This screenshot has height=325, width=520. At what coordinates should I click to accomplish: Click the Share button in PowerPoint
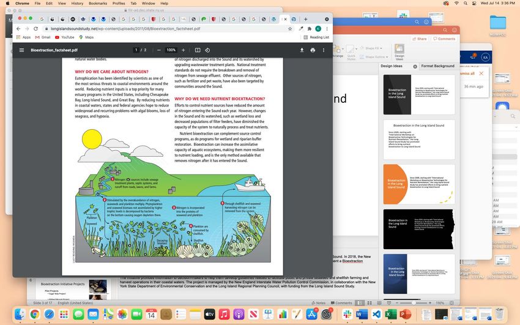coord(420,39)
